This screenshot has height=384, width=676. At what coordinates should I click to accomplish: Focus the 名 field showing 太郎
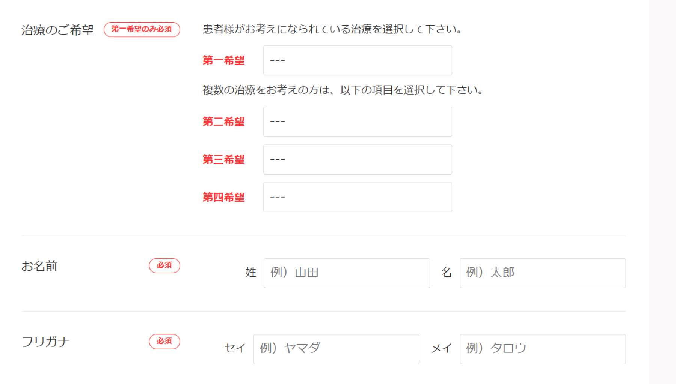coord(542,273)
